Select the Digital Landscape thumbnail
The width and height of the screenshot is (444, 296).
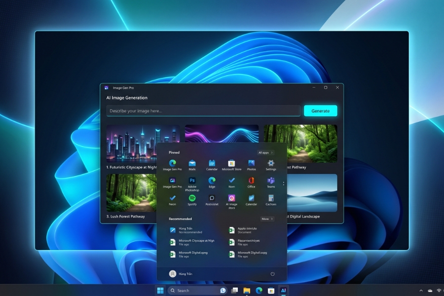(x=312, y=193)
